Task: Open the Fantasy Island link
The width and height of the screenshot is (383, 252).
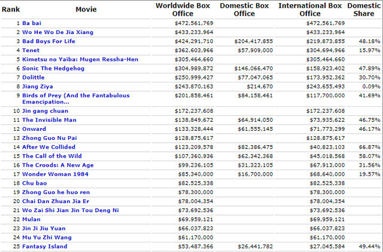Action: point(45,246)
